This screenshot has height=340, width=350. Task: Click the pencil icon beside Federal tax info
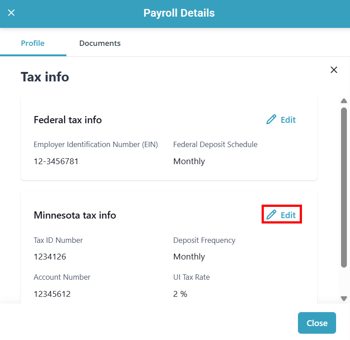[x=271, y=120]
